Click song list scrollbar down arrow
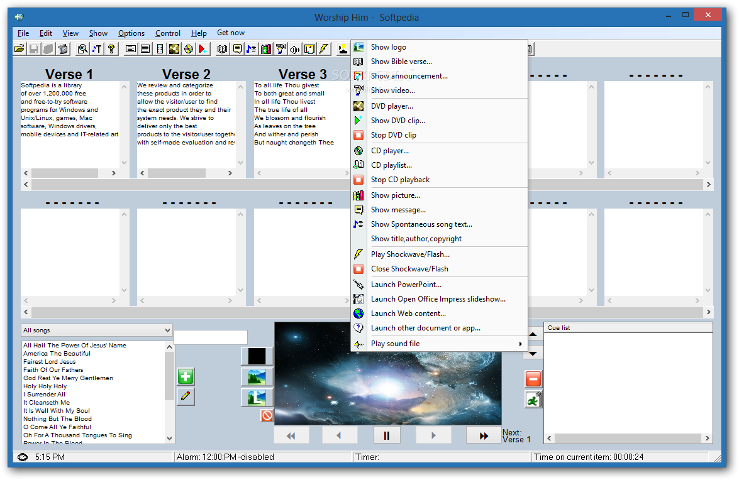The image size is (739, 480). coord(170,439)
